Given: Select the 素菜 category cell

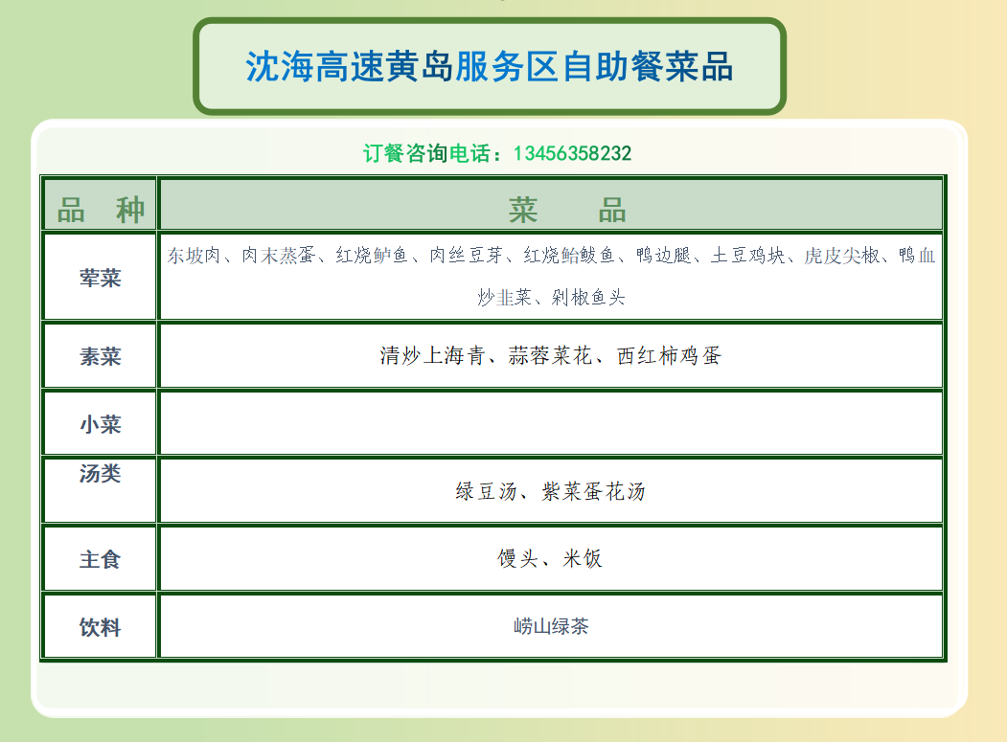Looking at the screenshot, I should tap(101, 356).
